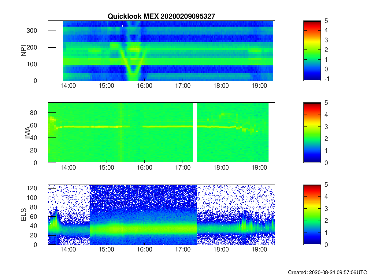The width and height of the screenshot is (367, 275).
Task: Click the '14:00' label under the IMA plot
Action: tap(68, 168)
